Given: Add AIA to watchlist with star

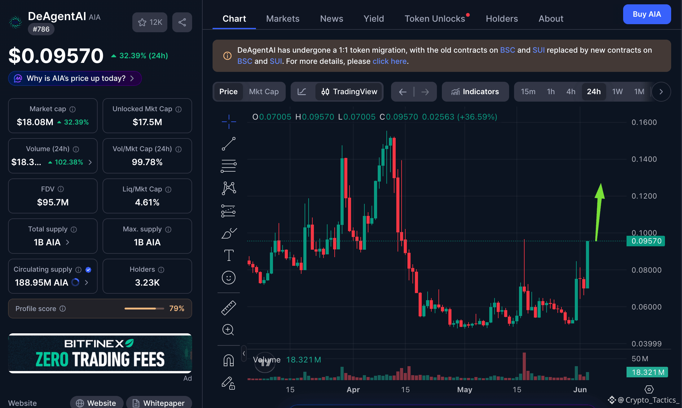Looking at the screenshot, I should pos(150,22).
